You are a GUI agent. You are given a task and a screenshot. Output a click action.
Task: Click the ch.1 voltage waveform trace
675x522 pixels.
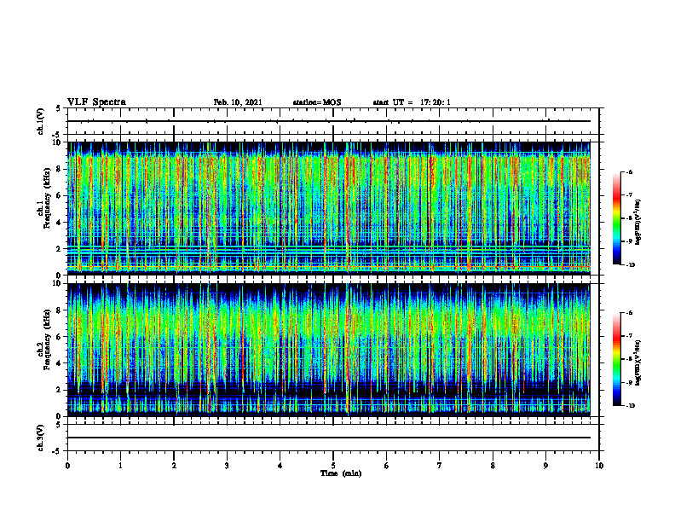329,121
